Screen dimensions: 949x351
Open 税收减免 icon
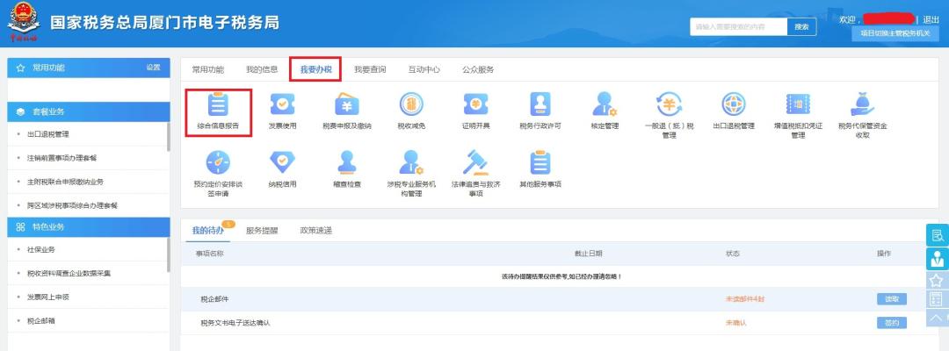(411, 104)
